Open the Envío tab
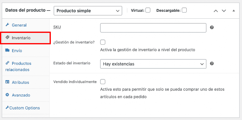The width and height of the screenshot is (242, 120). [x=26, y=50]
